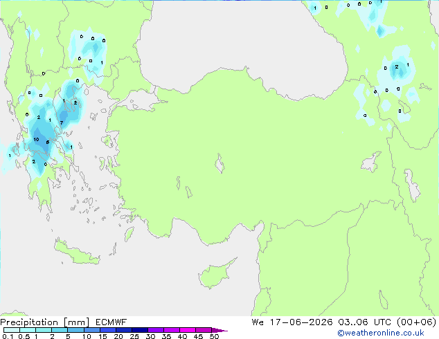Select the 35–40 mm legend swatch

(x=172, y=330)
